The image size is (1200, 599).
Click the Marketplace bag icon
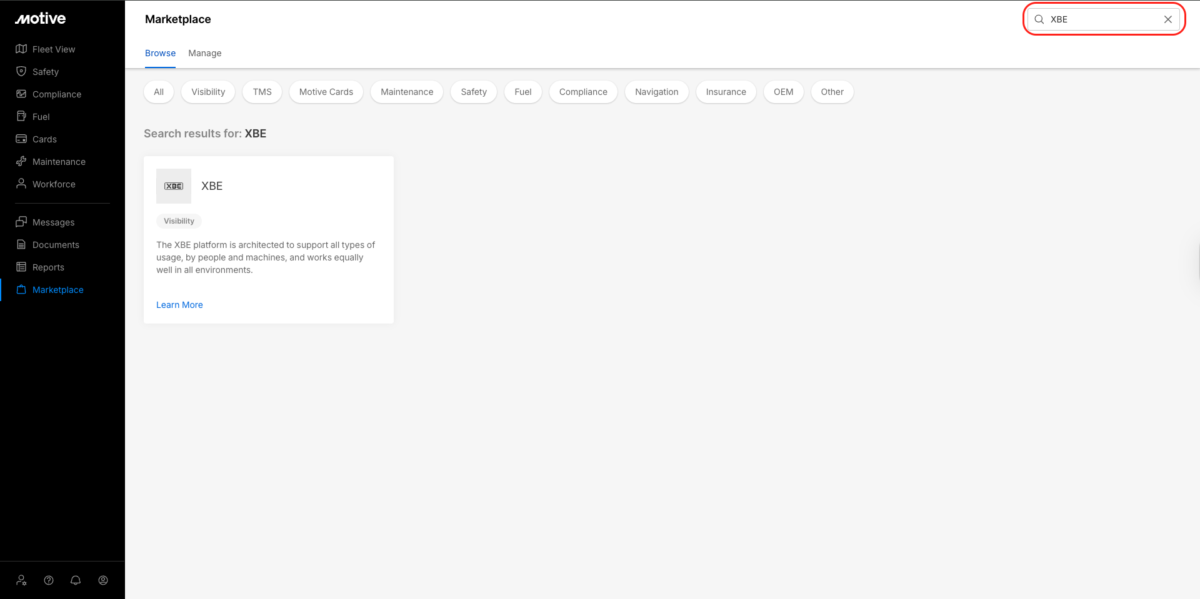[21, 289]
